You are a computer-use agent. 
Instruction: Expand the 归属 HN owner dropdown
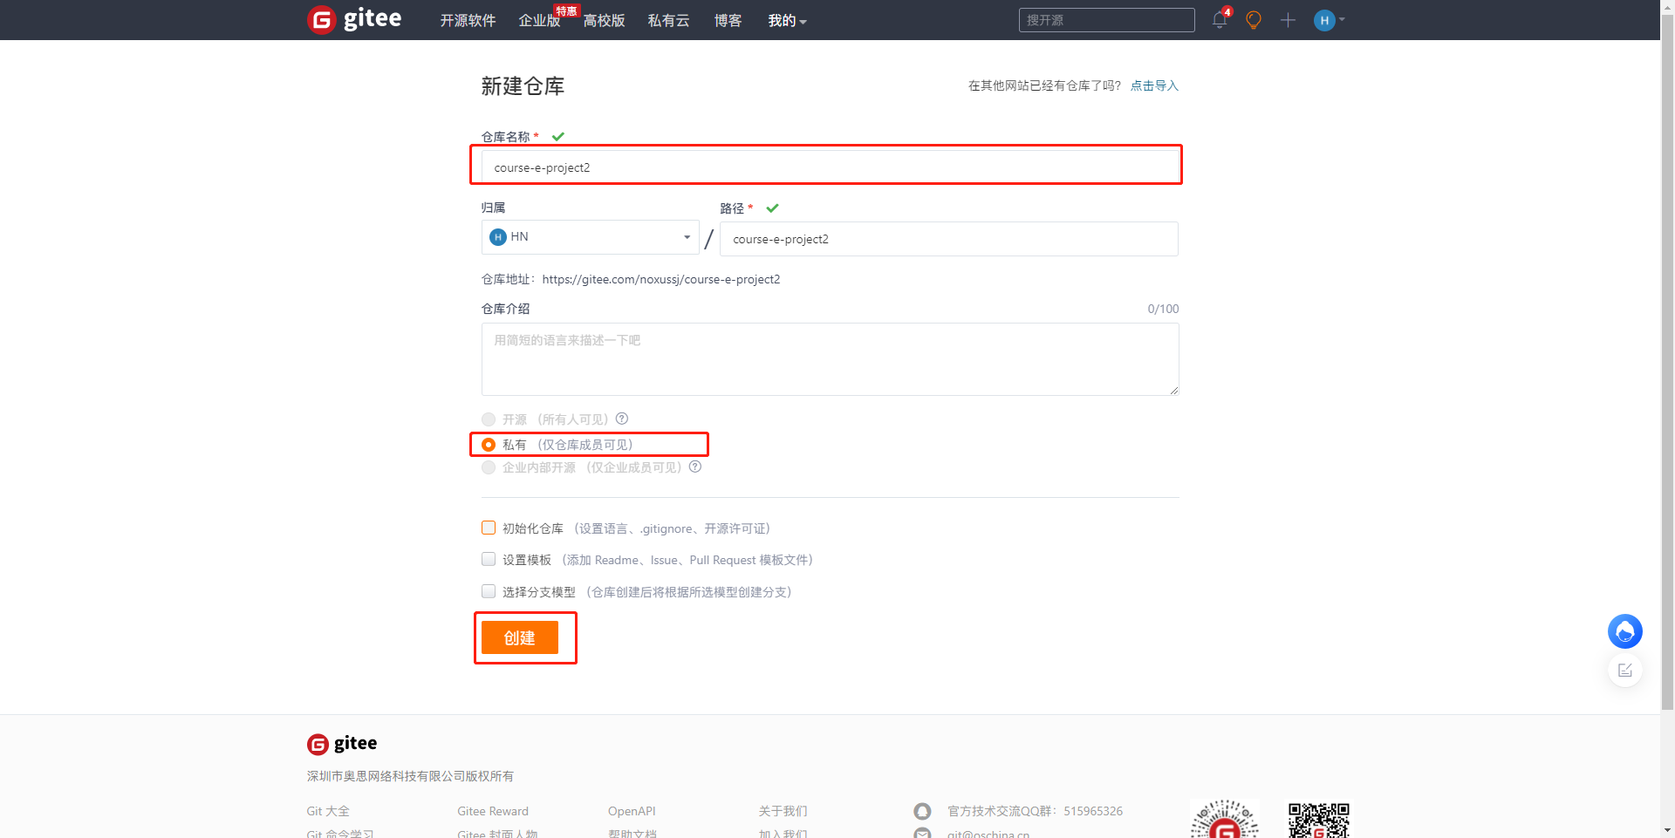[x=590, y=237]
